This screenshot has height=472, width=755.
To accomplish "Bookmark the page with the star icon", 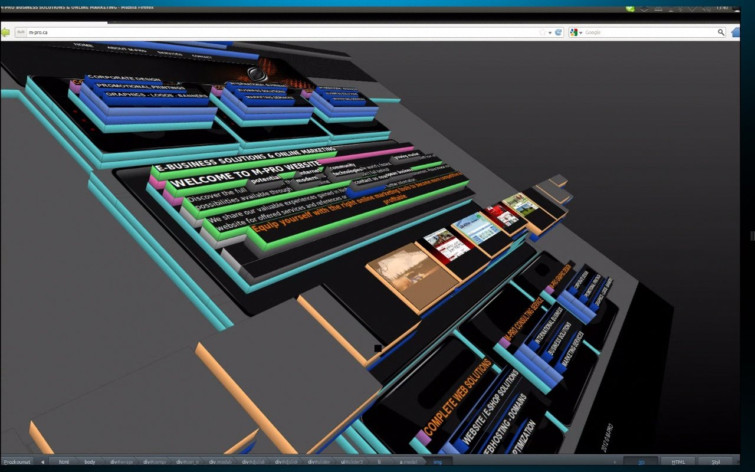I will 542,32.
